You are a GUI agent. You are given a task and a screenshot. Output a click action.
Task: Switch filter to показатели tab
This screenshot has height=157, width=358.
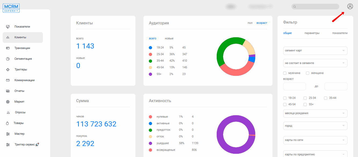pos(340,33)
